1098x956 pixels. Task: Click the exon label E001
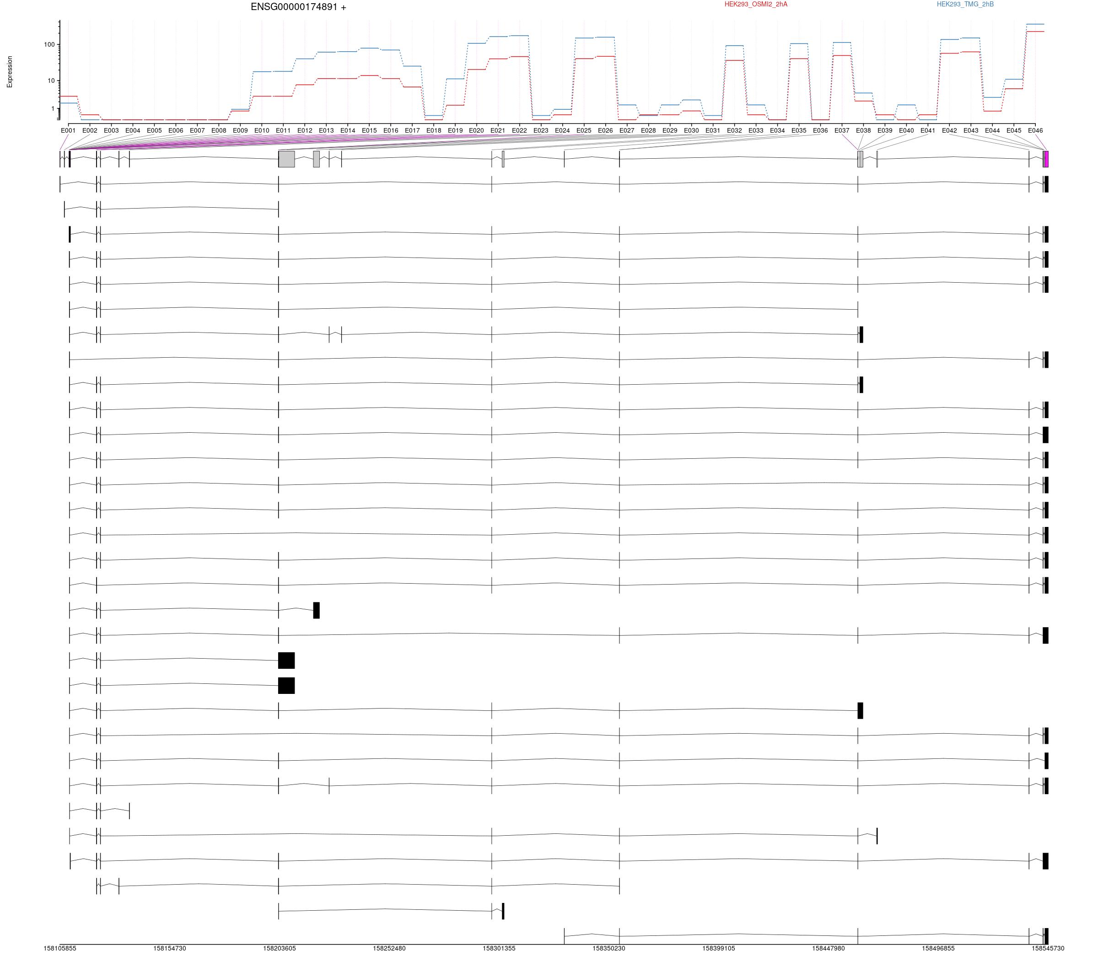pos(68,130)
